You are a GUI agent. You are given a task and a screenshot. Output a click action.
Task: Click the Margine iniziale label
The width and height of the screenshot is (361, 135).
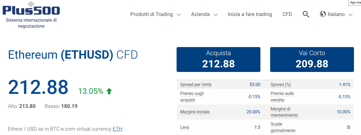coord(195,112)
